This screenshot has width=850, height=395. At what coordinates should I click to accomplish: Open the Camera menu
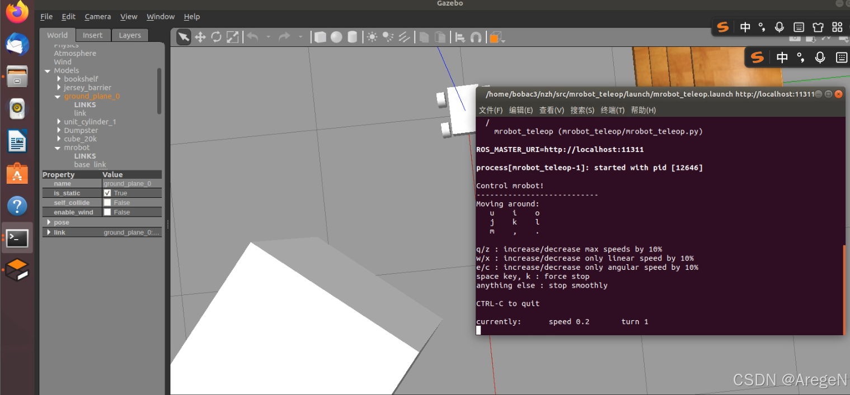point(98,17)
